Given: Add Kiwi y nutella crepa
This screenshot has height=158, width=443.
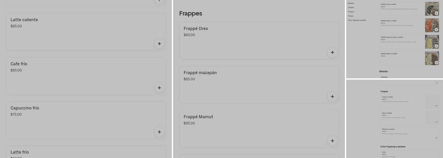Looking at the screenshot, I should [x=436, y=122].
